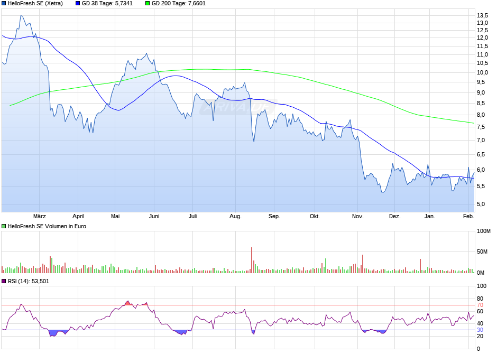Screen dimensions: 497x354
Task: Click the blue 30 RSI threshold label
Action: (480, 330)
